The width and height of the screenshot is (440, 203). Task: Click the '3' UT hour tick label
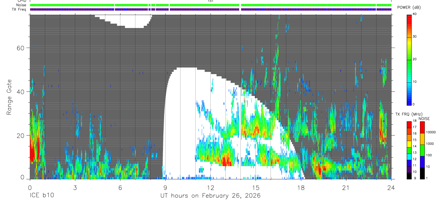pyautogui.click(x=75, y=187)
